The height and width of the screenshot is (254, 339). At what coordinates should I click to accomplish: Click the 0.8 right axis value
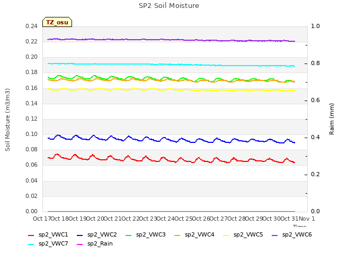coord(315,63)
